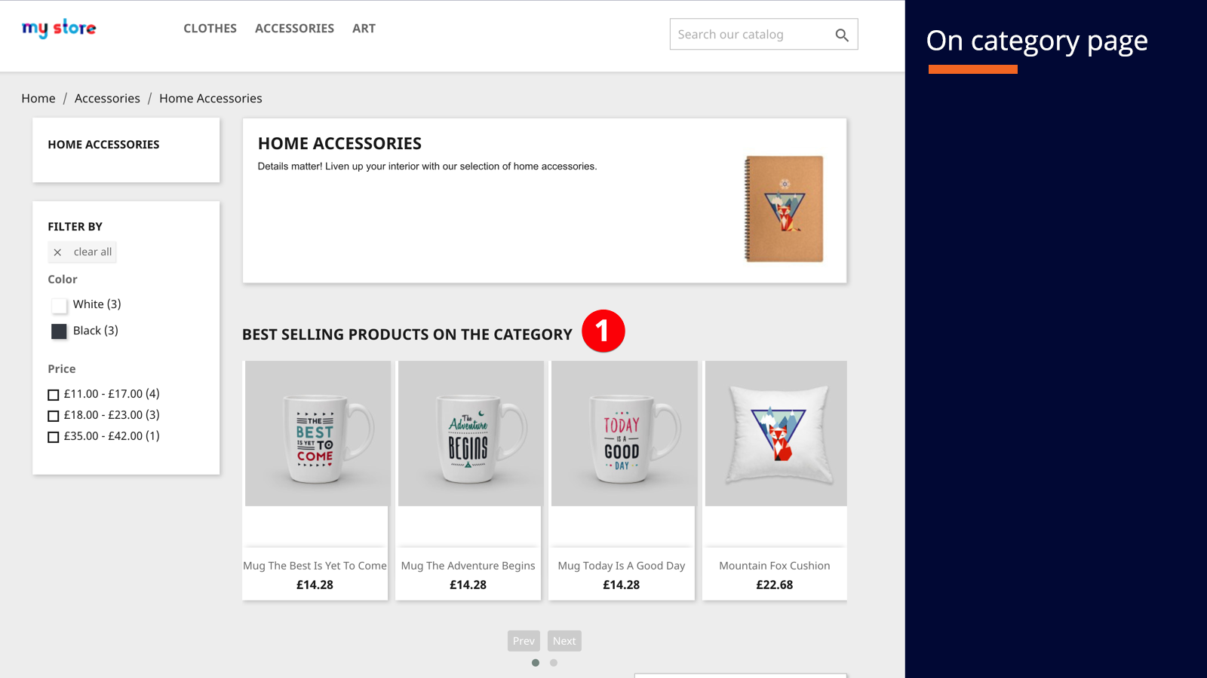1207x678 pixels.
Task: Select the second carousel pagination dot
Action: [554, 663]
